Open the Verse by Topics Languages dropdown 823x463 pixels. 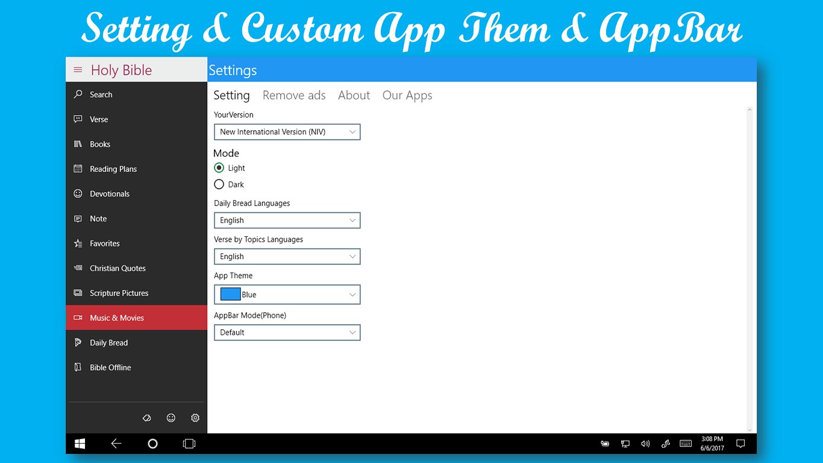[x=287, y=256]
